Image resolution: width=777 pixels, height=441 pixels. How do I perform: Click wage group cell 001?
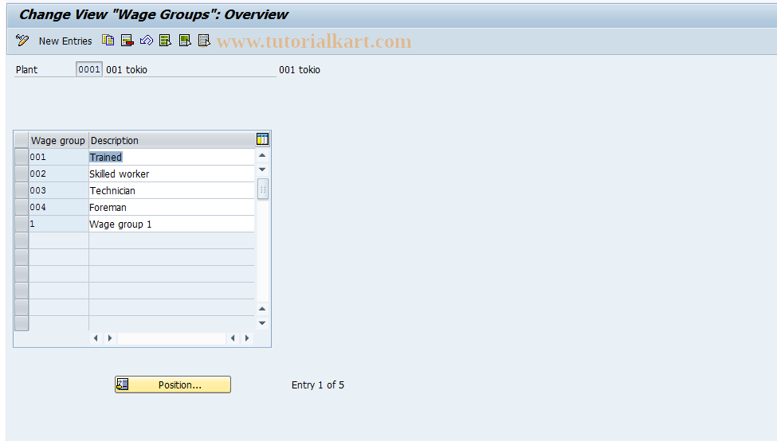point(58,157)
